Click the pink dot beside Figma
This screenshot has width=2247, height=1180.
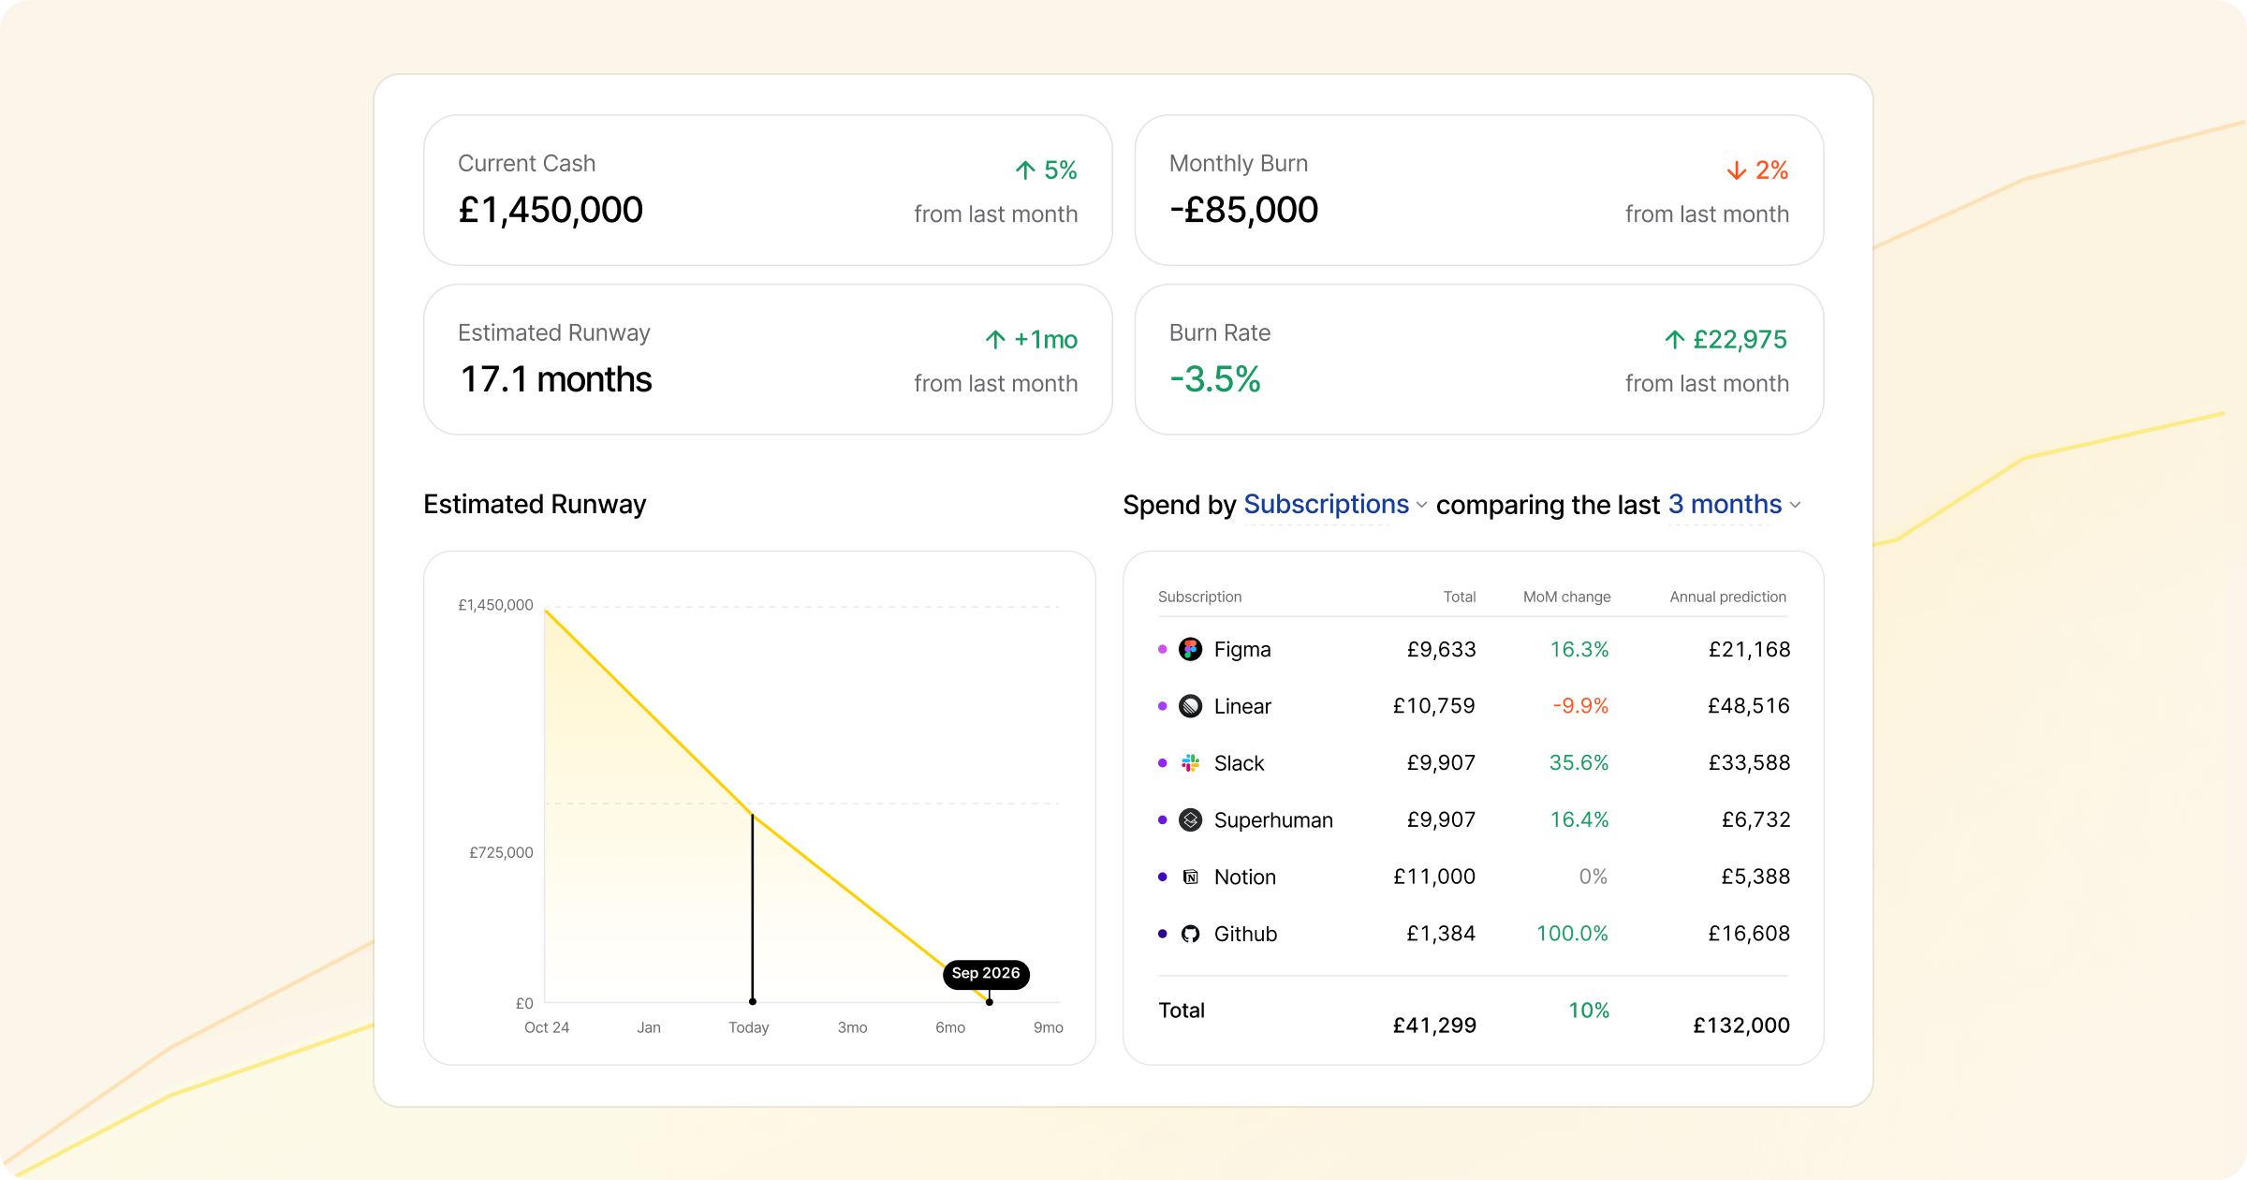pyautogui.click(x=1163, y=649)
